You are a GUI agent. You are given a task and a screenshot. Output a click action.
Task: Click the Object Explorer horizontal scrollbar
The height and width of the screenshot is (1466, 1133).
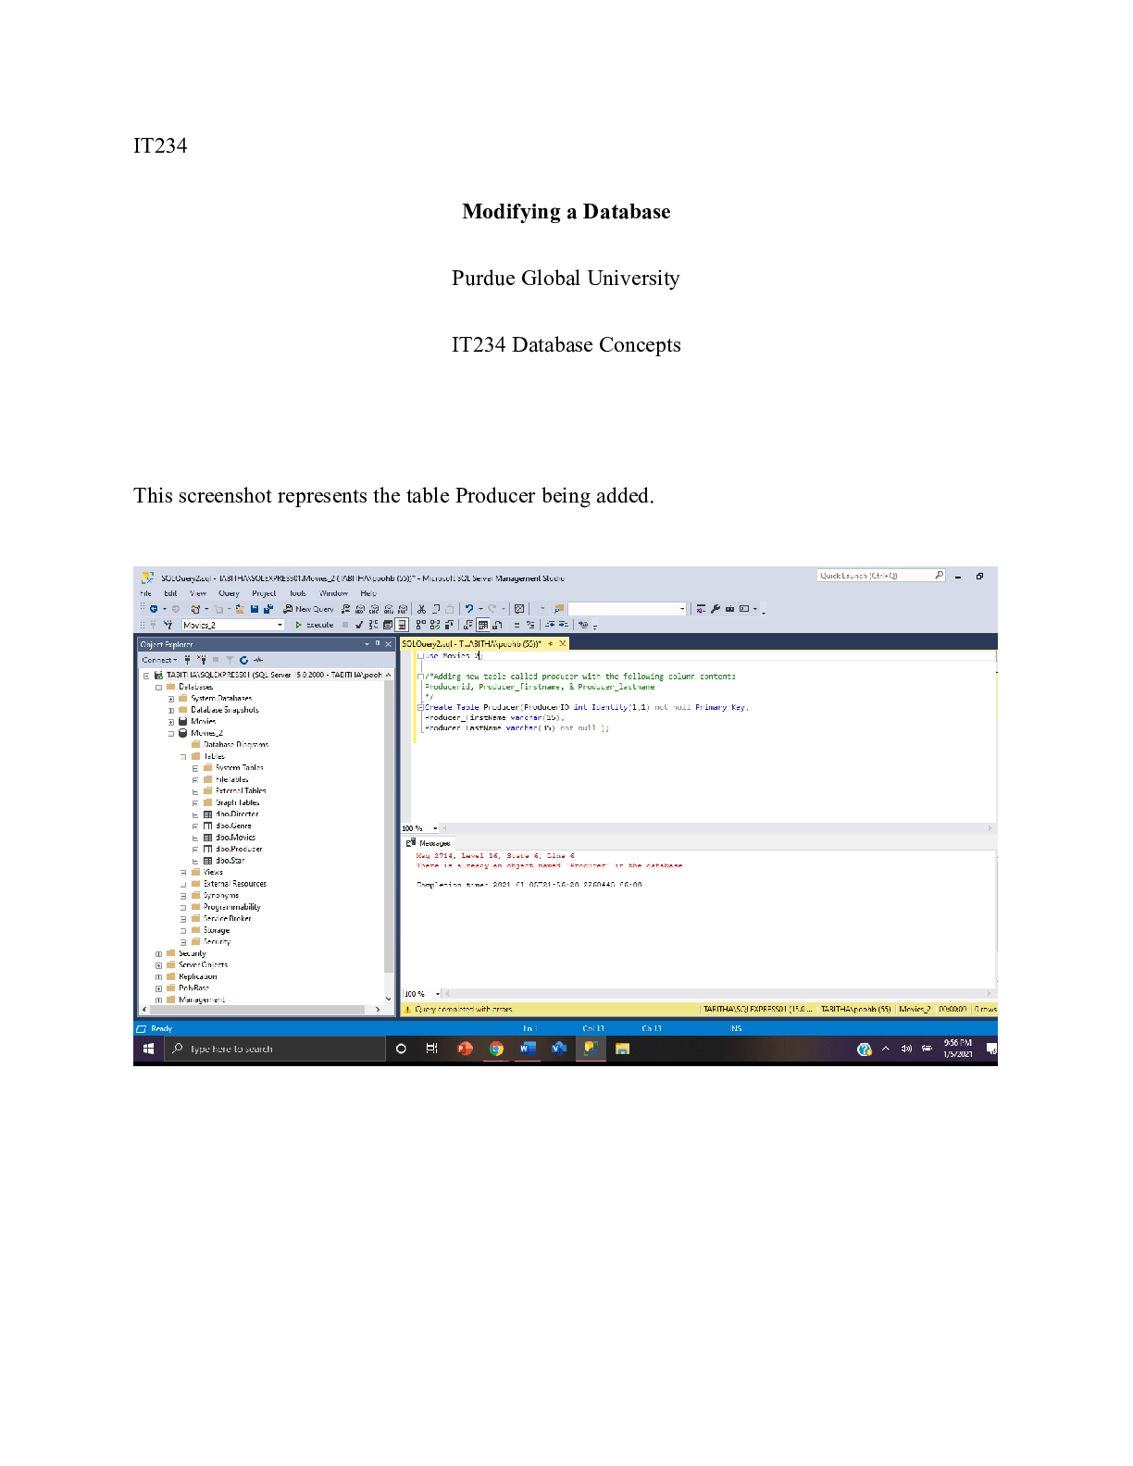[x=257, y=1010]
